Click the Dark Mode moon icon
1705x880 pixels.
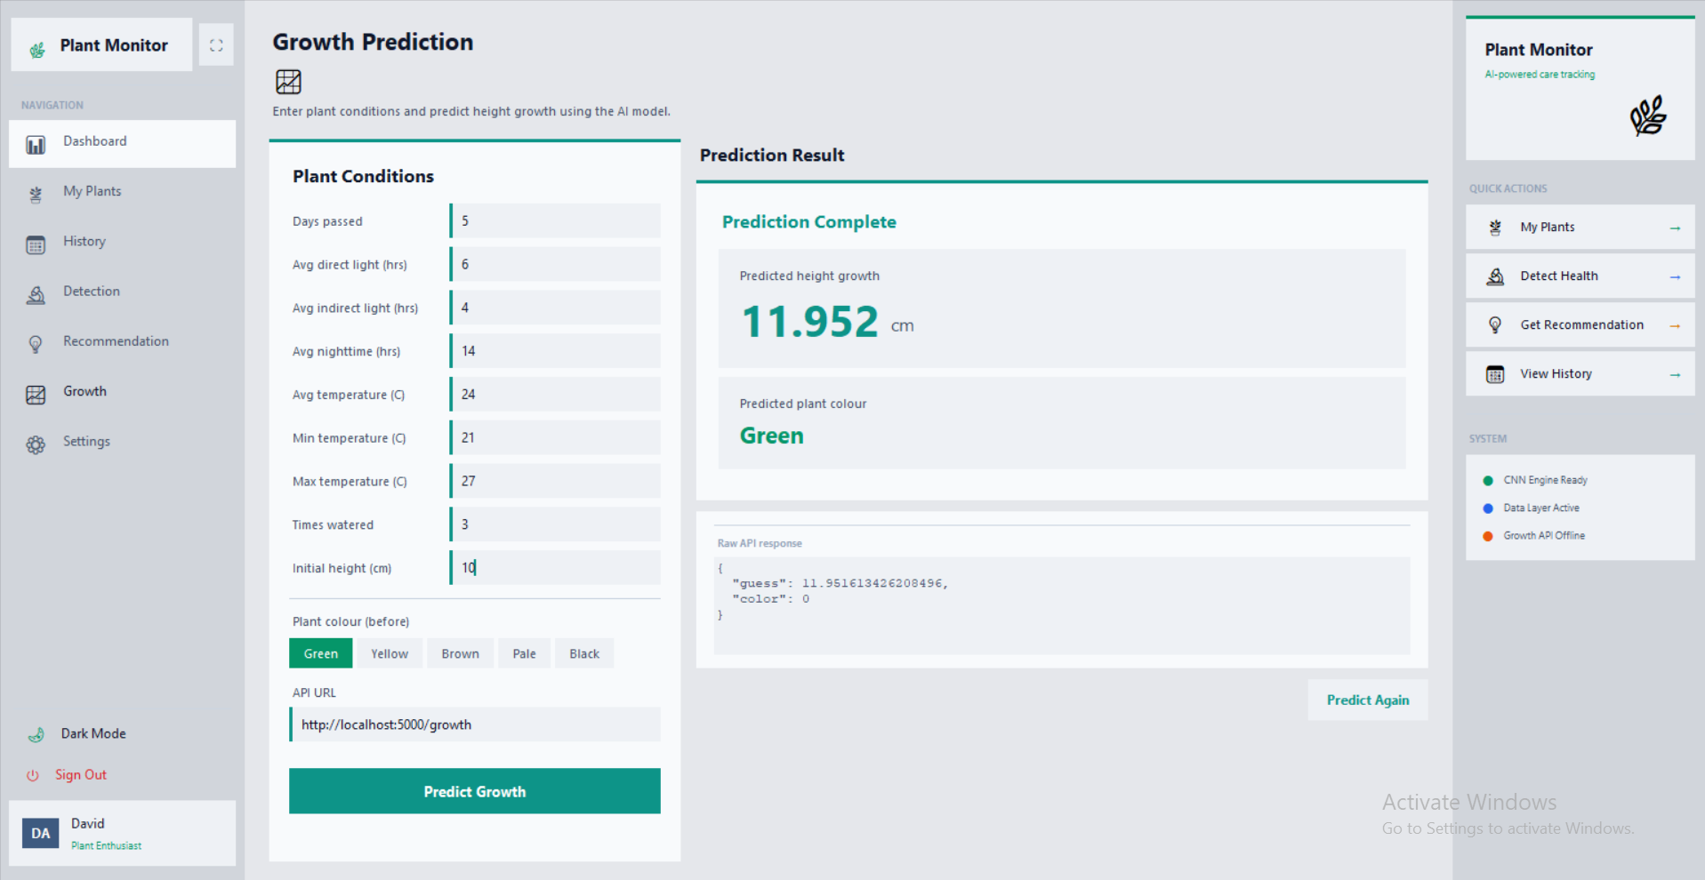[x=36, y=735]
